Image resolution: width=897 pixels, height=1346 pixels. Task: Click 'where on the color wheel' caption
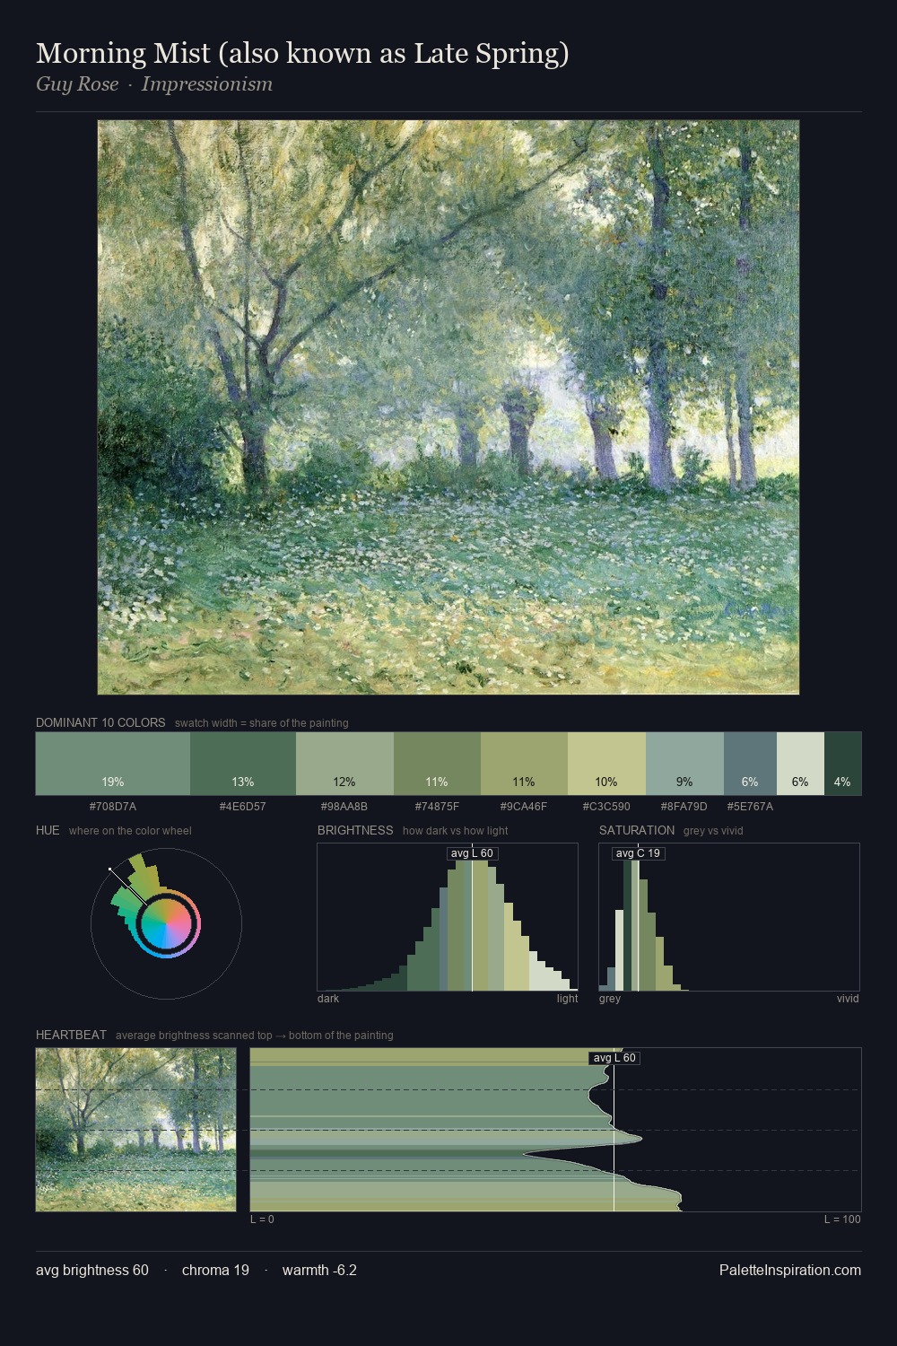click(130, 831)
